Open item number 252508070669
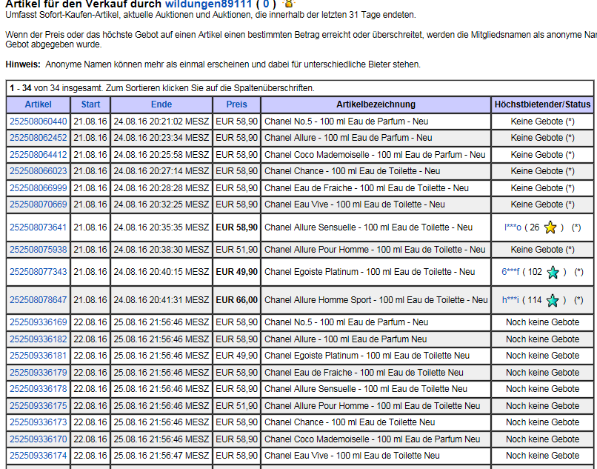 [x=38, y=204]
